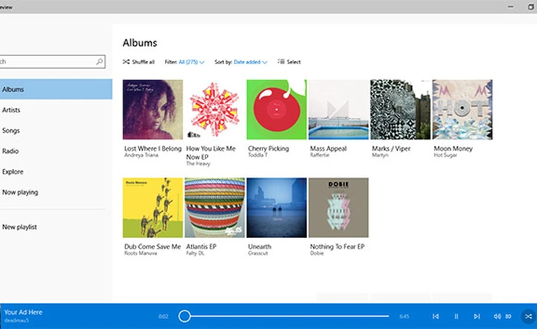Restore the window using title bar button

tap(531, 6)
